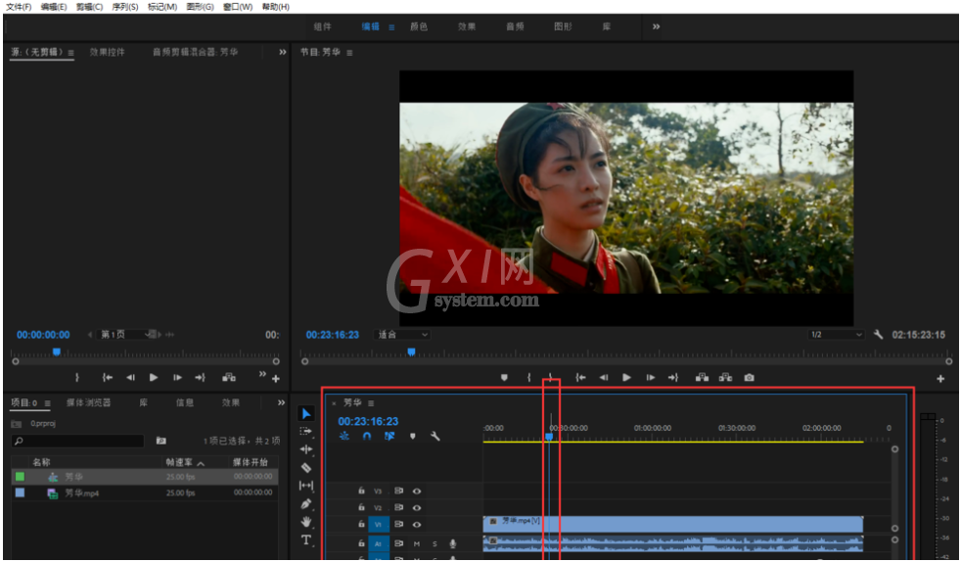Viewport: 961px width, 562px height.
Task: Toggle Linked Selection in timeline
Action: (389, 437)
